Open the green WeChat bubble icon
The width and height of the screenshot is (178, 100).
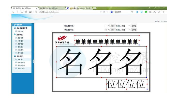click(x=146, y=12)
